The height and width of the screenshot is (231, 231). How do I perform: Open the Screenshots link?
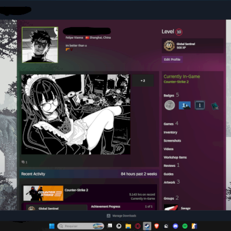(172, 141)
